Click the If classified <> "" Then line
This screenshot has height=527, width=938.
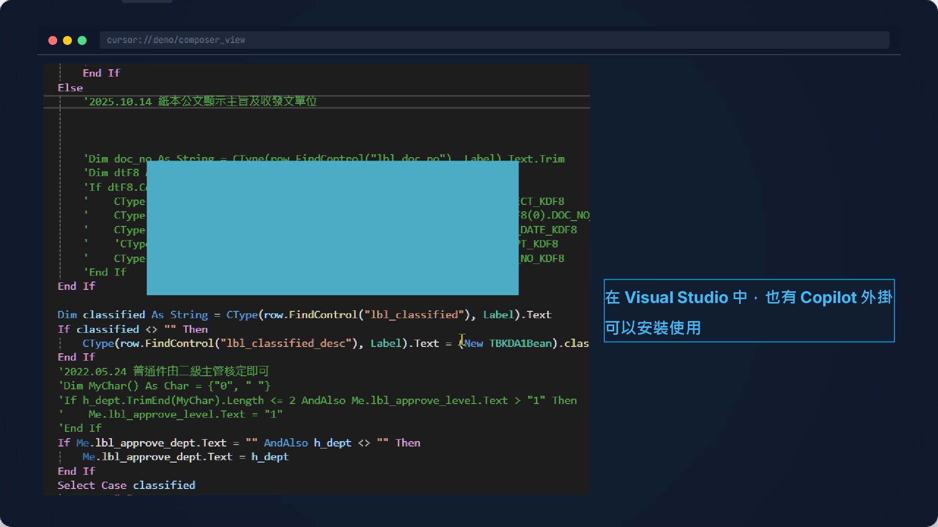pyautogui.click(x=132, y=329)
